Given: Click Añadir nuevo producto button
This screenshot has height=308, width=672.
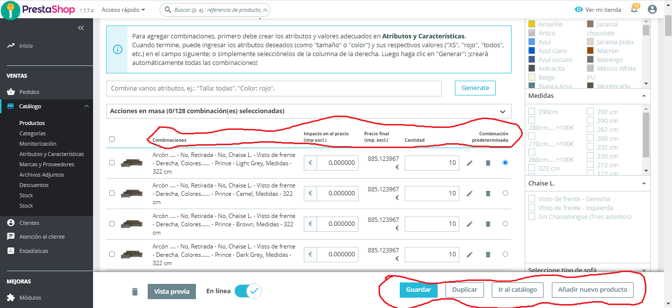Looking at the screenshot, I should pyautogui.click(x=592, y=290).
